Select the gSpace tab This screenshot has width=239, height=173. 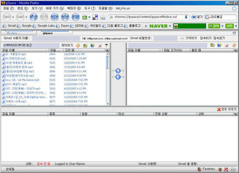[55, 33]
